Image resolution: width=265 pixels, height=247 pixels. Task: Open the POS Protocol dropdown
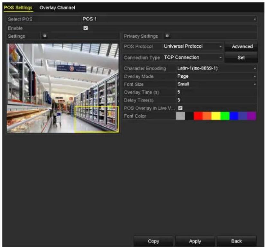(193, 46)
